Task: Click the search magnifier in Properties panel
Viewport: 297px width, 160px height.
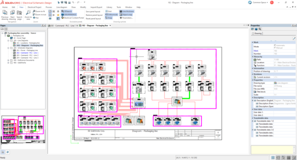Action: coord(260,29)
